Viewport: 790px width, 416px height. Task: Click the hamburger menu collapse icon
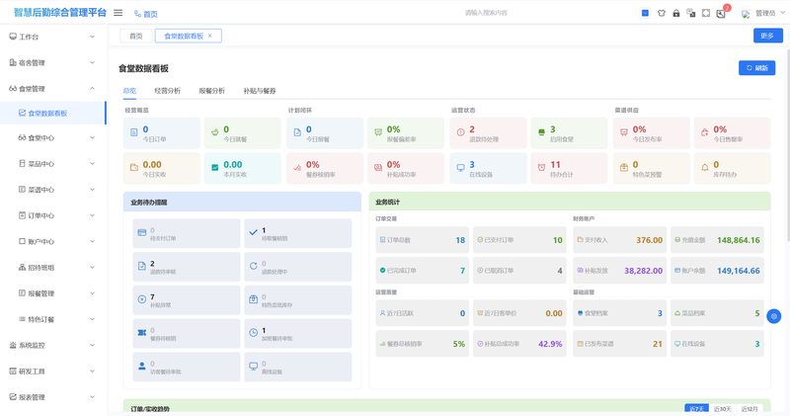[x=118, y=13]
